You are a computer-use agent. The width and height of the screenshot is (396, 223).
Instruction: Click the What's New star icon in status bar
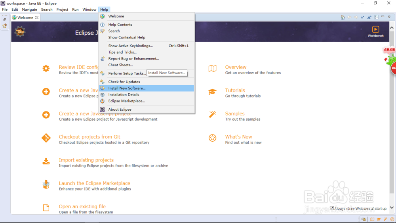click(x=392, y=219)
